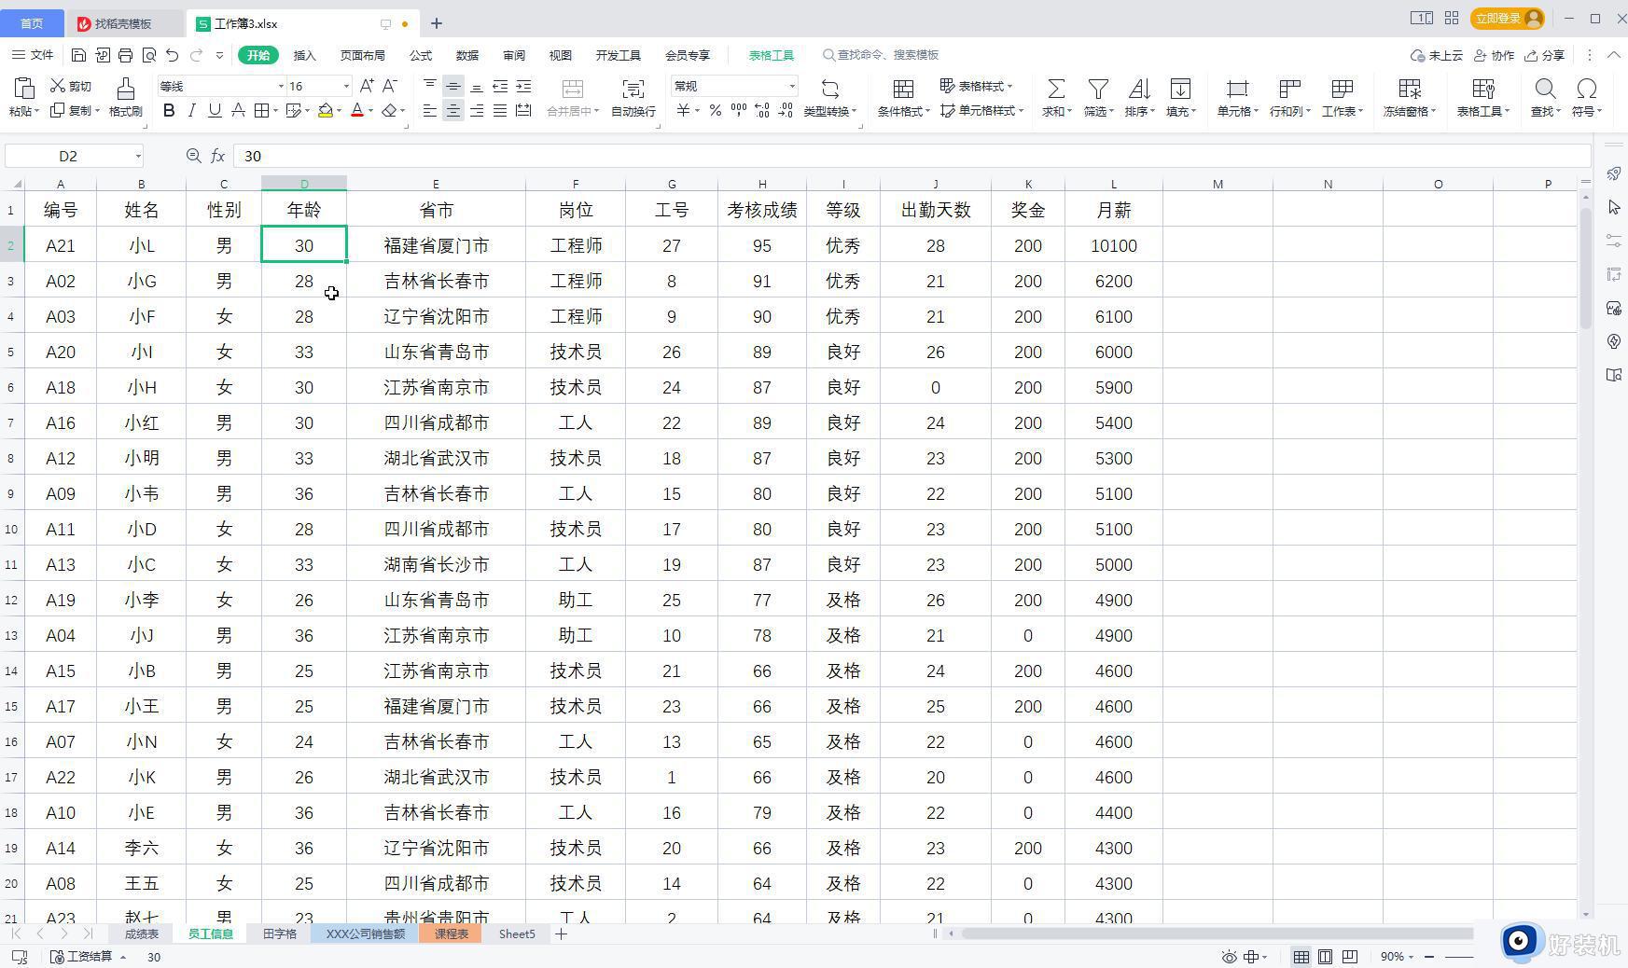Click the Filter (筛选) funnel icon
Screen dimensions: 1628x968
(1098, 89)
